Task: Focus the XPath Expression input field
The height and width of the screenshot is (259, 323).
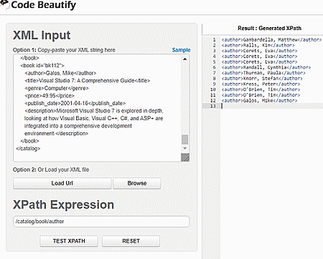Action: (101, 222)
